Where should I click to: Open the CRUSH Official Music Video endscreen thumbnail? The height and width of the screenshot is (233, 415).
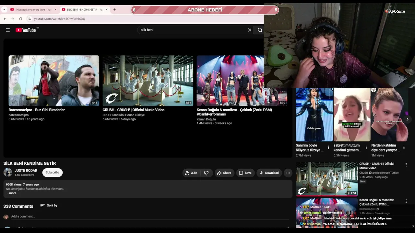tap(148, 81)
